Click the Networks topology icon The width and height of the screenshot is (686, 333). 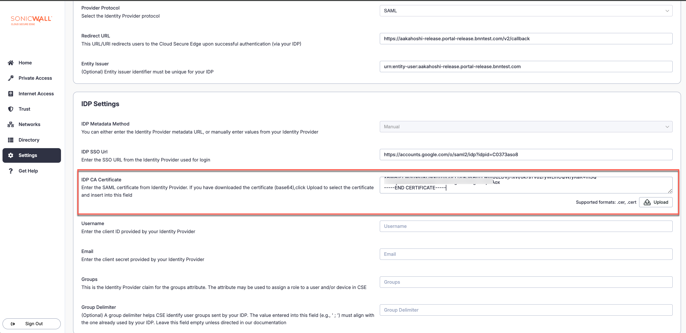coord(11,124)
